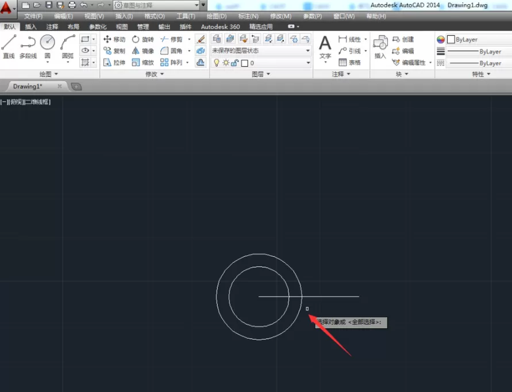
Task: Expand the Draw (绘图) panel
Action: tap(48, 74)
